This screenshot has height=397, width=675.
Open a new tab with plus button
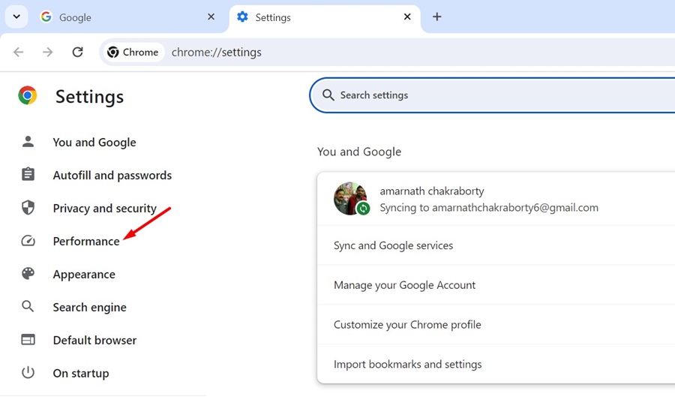437,17
